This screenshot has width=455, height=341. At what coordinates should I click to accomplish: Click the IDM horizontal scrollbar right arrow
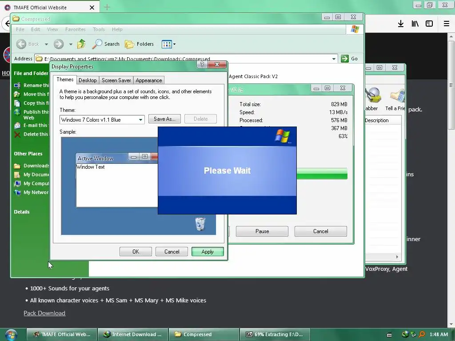397,257
